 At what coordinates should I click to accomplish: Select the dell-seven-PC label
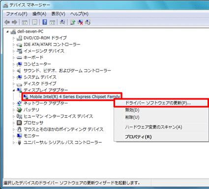pyautogui.click(x=30, y=31)
